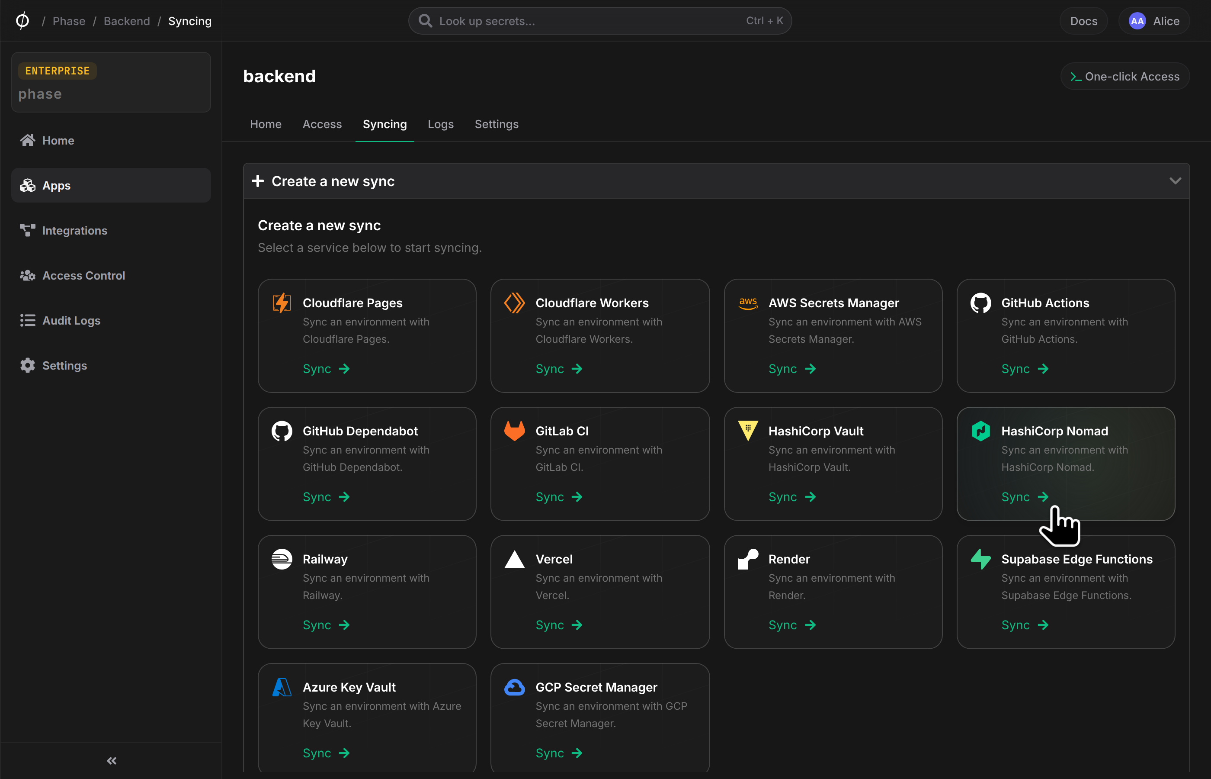Click the GitLab CI fox icon
Image resolution: width=1211 pixels, height=779 pixels.
click(x=515, y=431)
